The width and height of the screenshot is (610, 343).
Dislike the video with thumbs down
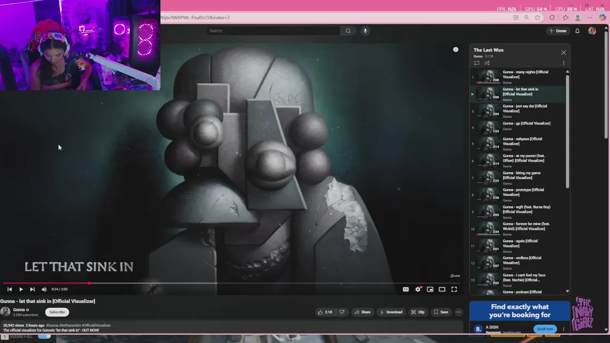(x=342, y=312)
